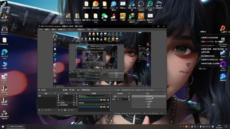Click the 桌面音频 volume slider
Screen dimensions: 230x129
point(91,107)
